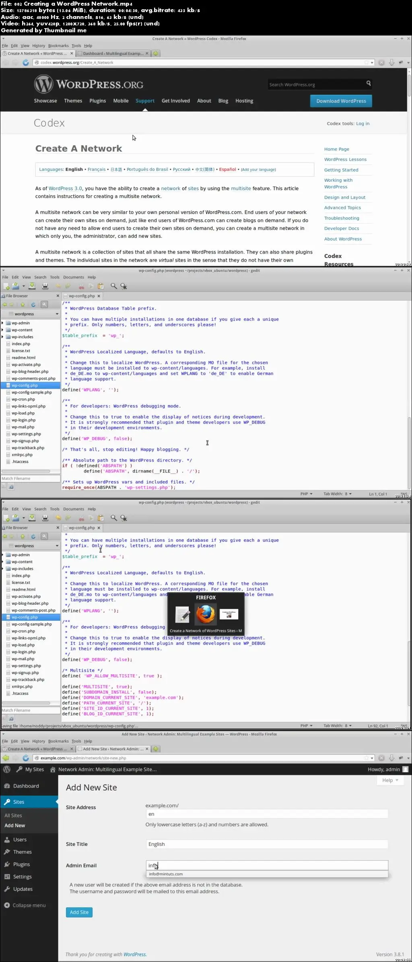This screenshot has width=412, height=962.
Task: Expand wp-admin folder in gedit at Ln 1, Col 1
Action: 2,323
